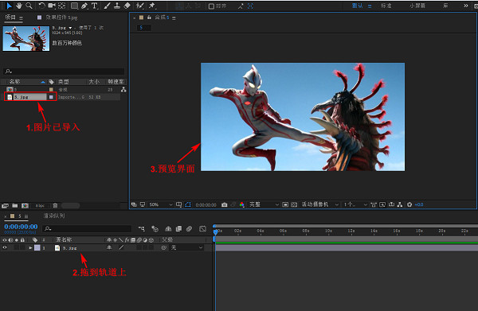Select the Clone Stamp tool
This screenshot has width=478, height=311.
click(117, 6)
